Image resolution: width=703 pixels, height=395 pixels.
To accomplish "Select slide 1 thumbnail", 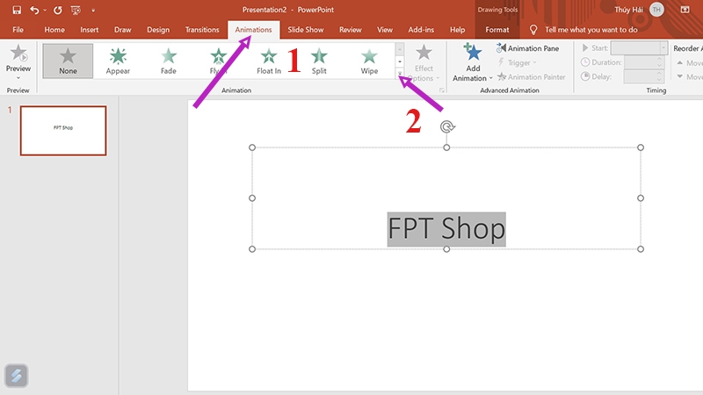I will tap(63, 131).
